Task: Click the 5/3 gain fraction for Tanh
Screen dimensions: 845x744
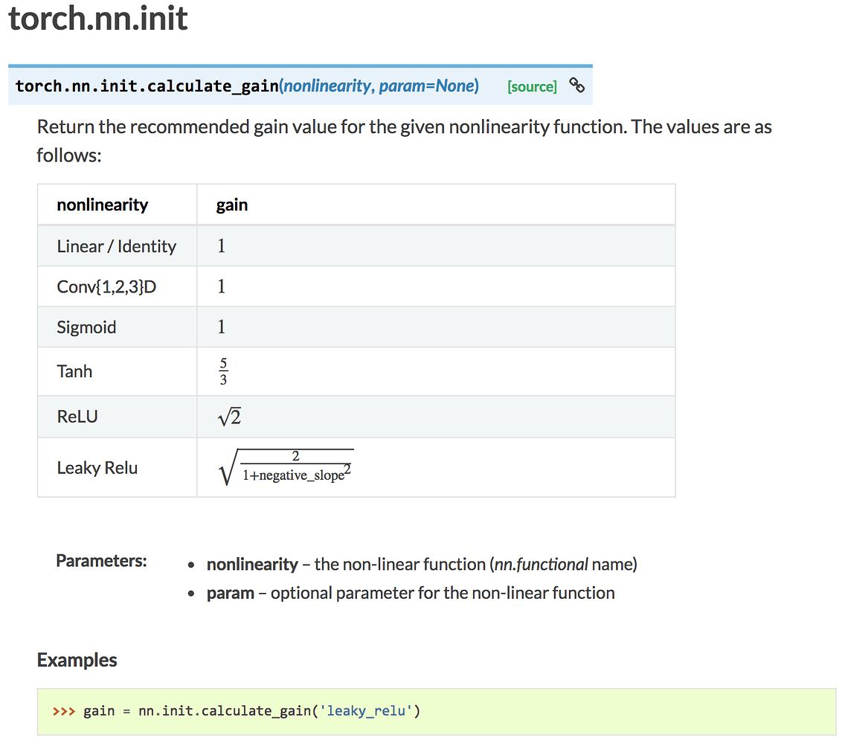Action: point(224,372)
